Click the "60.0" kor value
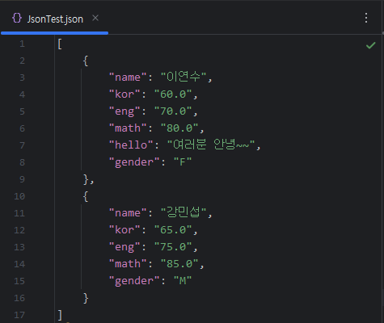This screenshot has width=384, height=323. coord(173,94)
